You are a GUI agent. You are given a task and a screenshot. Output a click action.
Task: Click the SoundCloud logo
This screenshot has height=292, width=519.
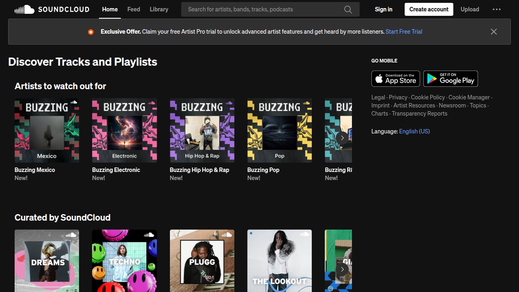pos(51,9)
